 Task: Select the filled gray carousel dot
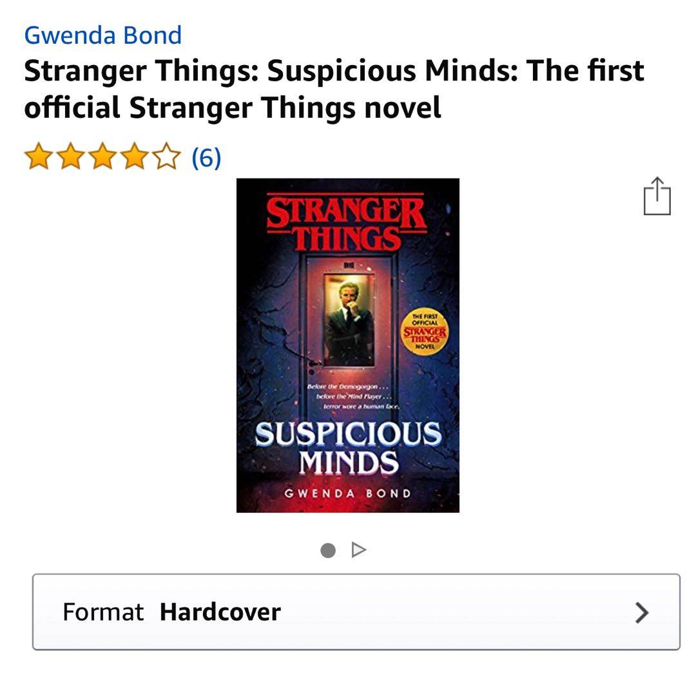pyautogui.click(x=328, y=550)
